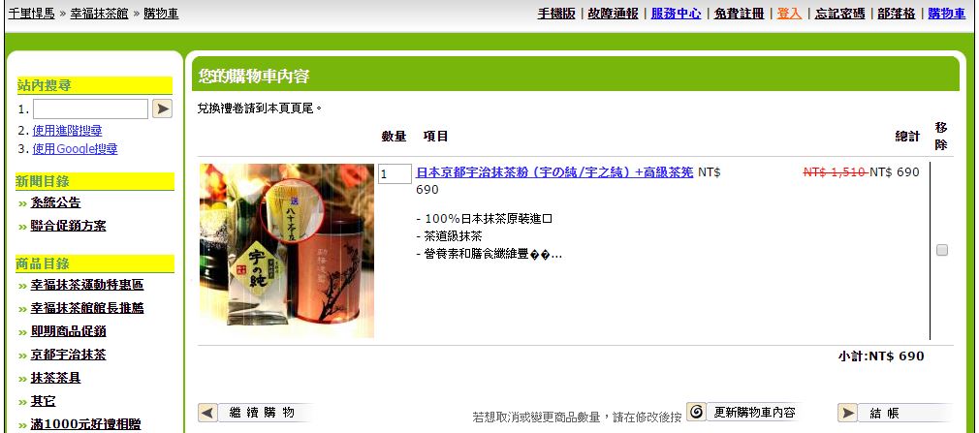Open the matcha product thumbnail image
Screen dimensions: 979x433
(x=287, y=251)
